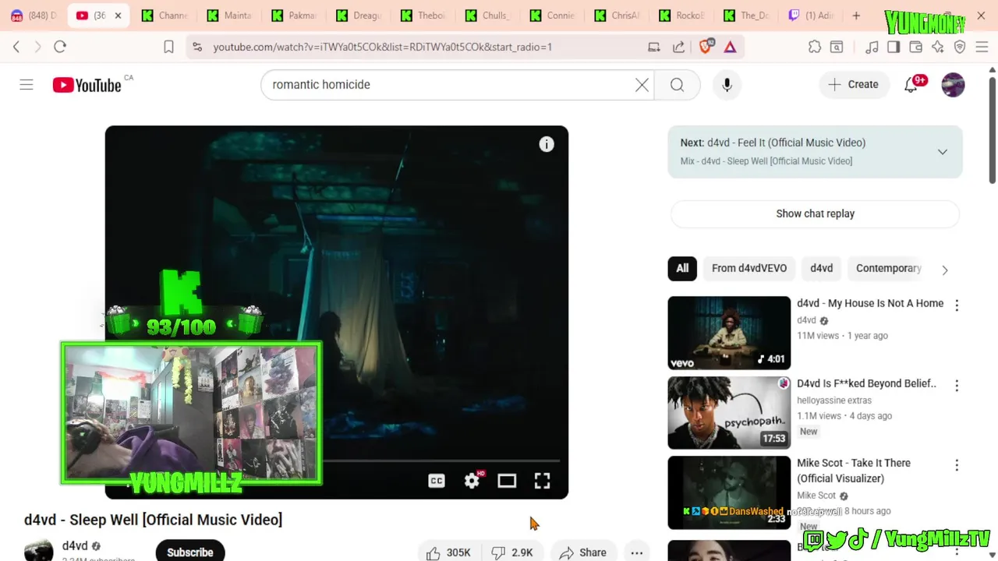Switch to the RockoB tab

(x=682, y=16)
